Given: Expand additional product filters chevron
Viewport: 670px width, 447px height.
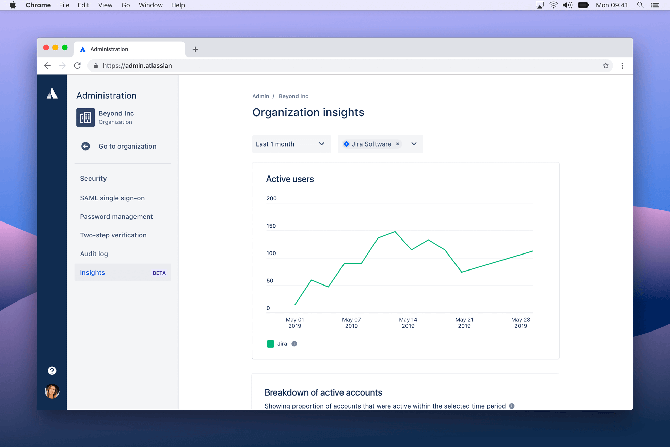Looking at the screenshot, I should point(414,144).
